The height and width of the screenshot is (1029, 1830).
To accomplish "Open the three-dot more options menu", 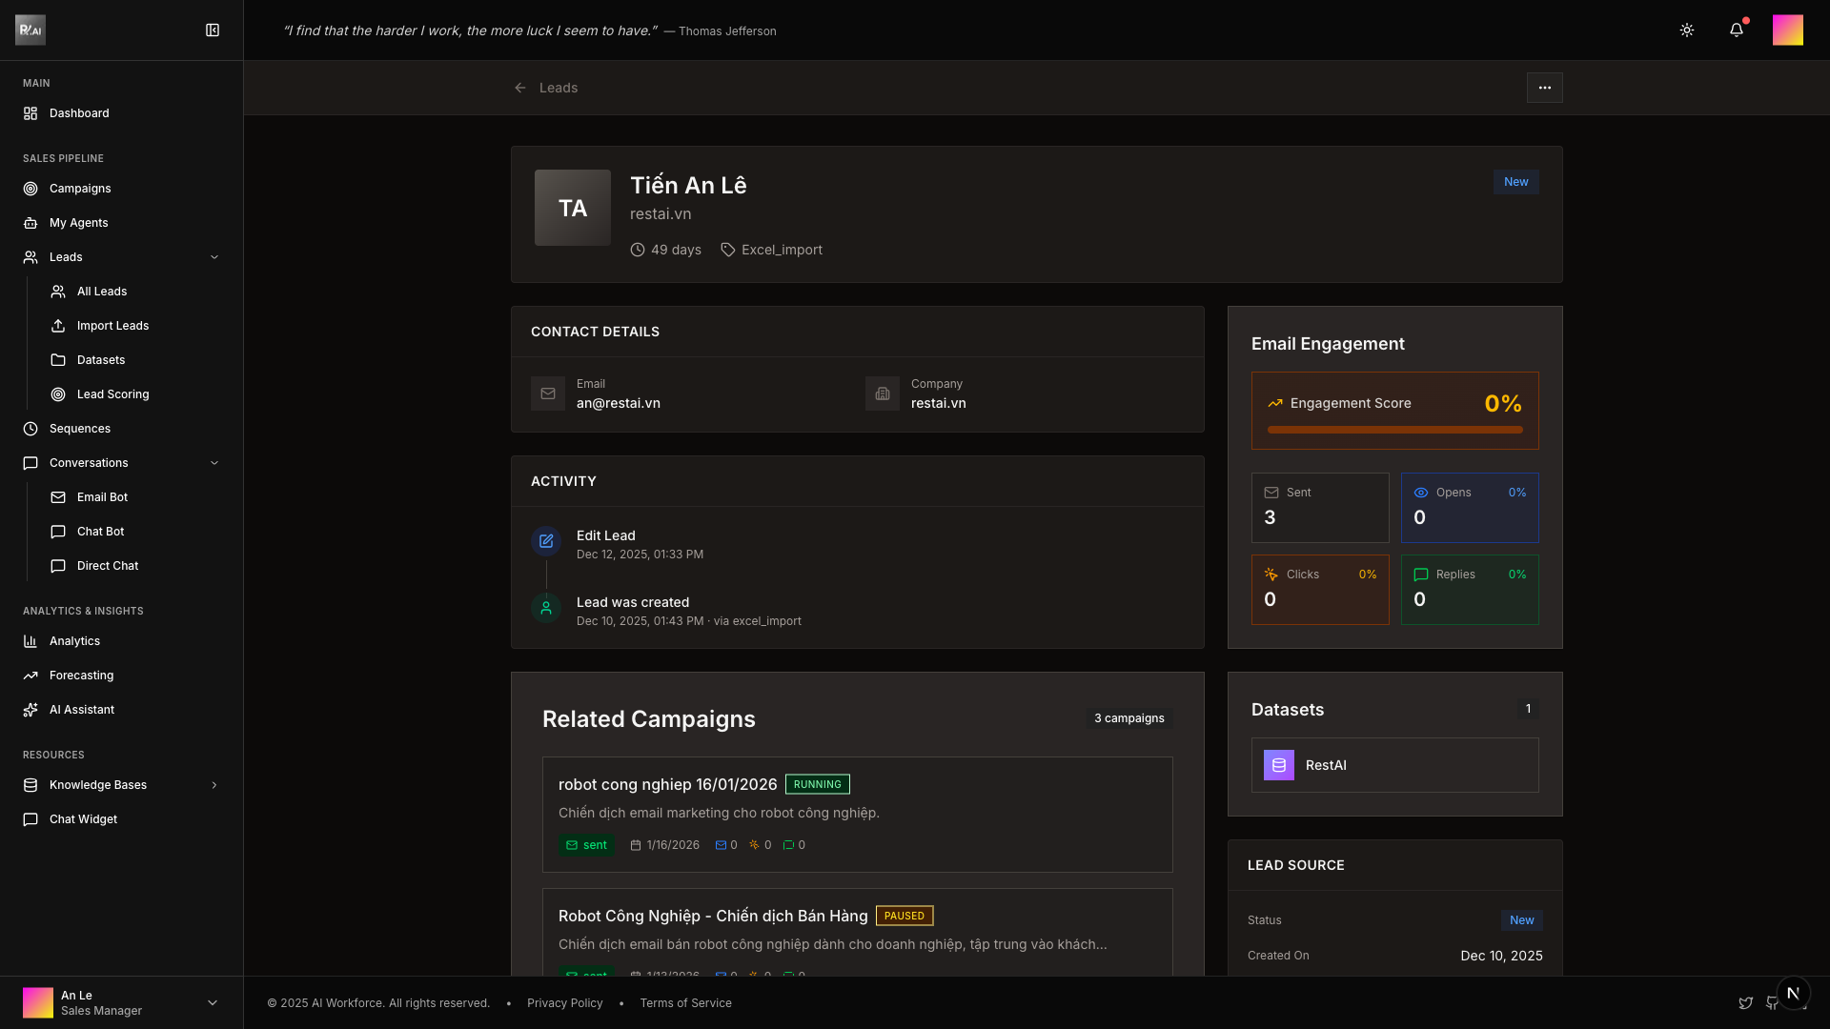I will pyautogui.click(x=1544, y=88).
